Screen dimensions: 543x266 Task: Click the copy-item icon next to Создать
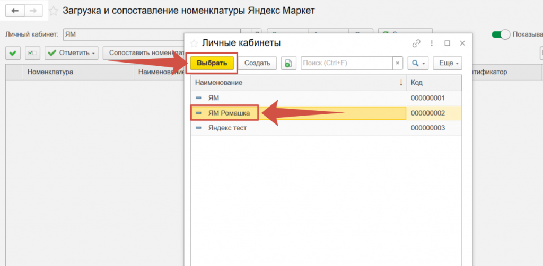pos(288,63)
